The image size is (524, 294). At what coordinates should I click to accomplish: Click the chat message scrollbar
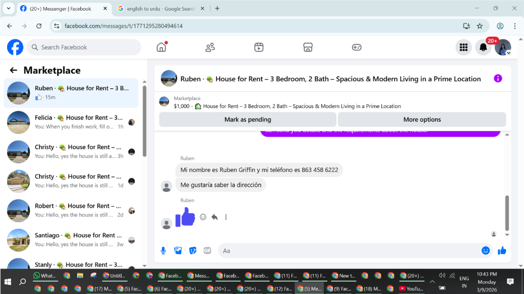pos(507,213)
